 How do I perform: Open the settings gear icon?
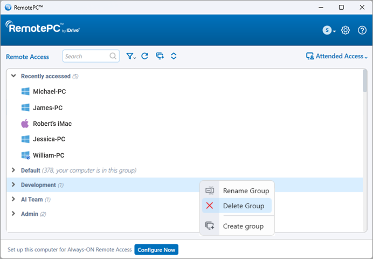[x=346, y=30]
